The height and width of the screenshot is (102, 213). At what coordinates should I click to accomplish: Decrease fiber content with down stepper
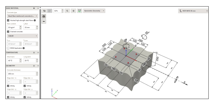pos(20,28)
